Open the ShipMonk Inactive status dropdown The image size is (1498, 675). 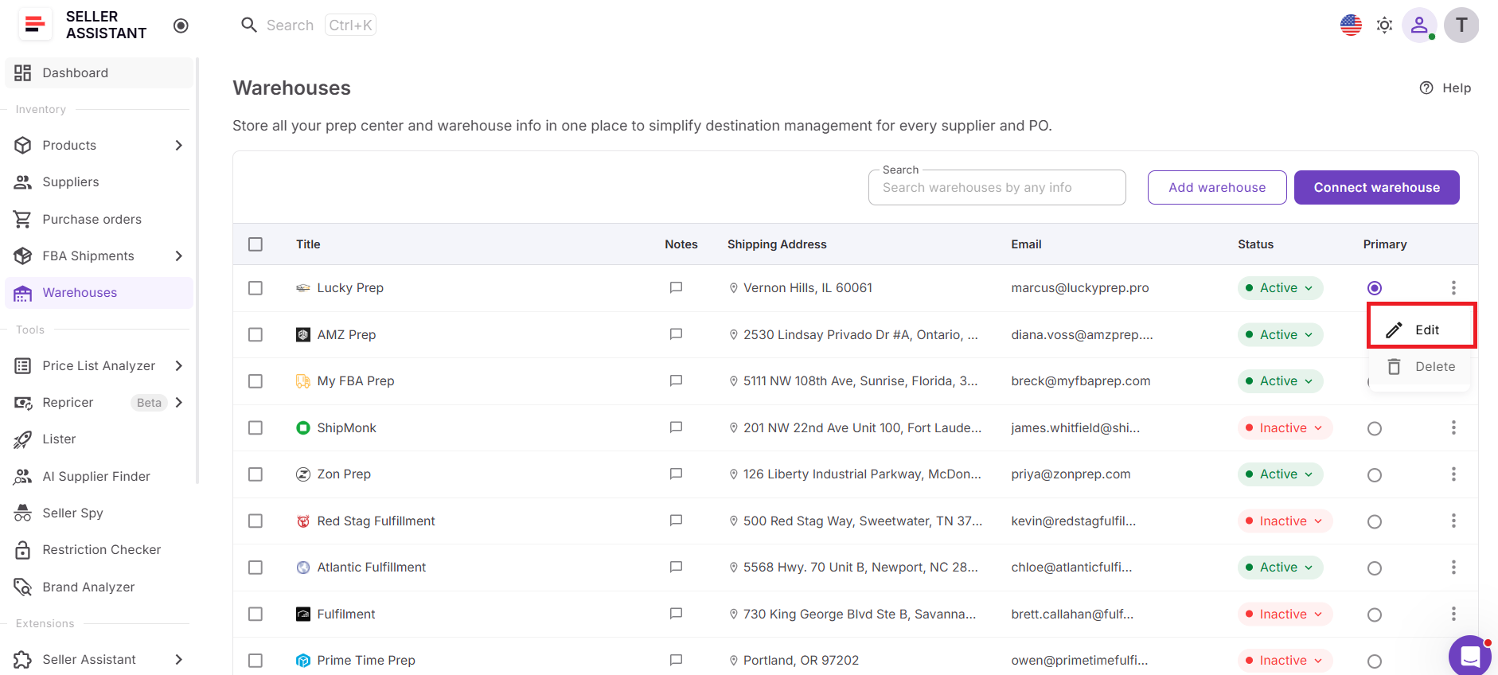pos(1285,428)
